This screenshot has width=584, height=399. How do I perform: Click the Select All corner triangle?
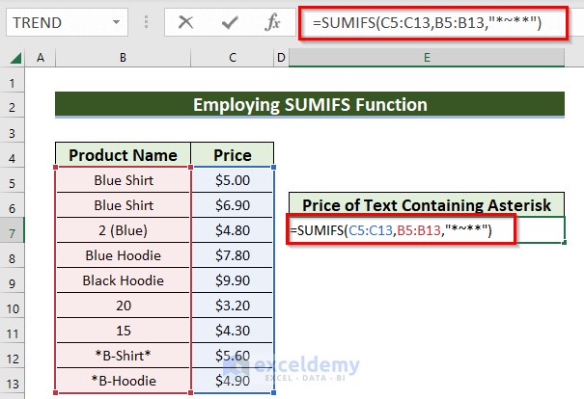(14, 59)
